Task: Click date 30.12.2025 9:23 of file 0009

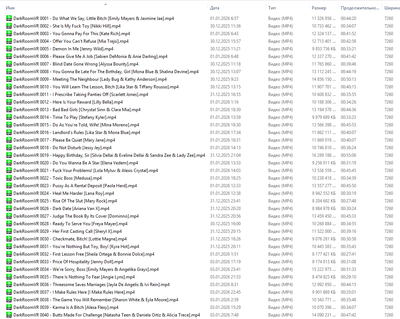Action: (x=224, y=79)
